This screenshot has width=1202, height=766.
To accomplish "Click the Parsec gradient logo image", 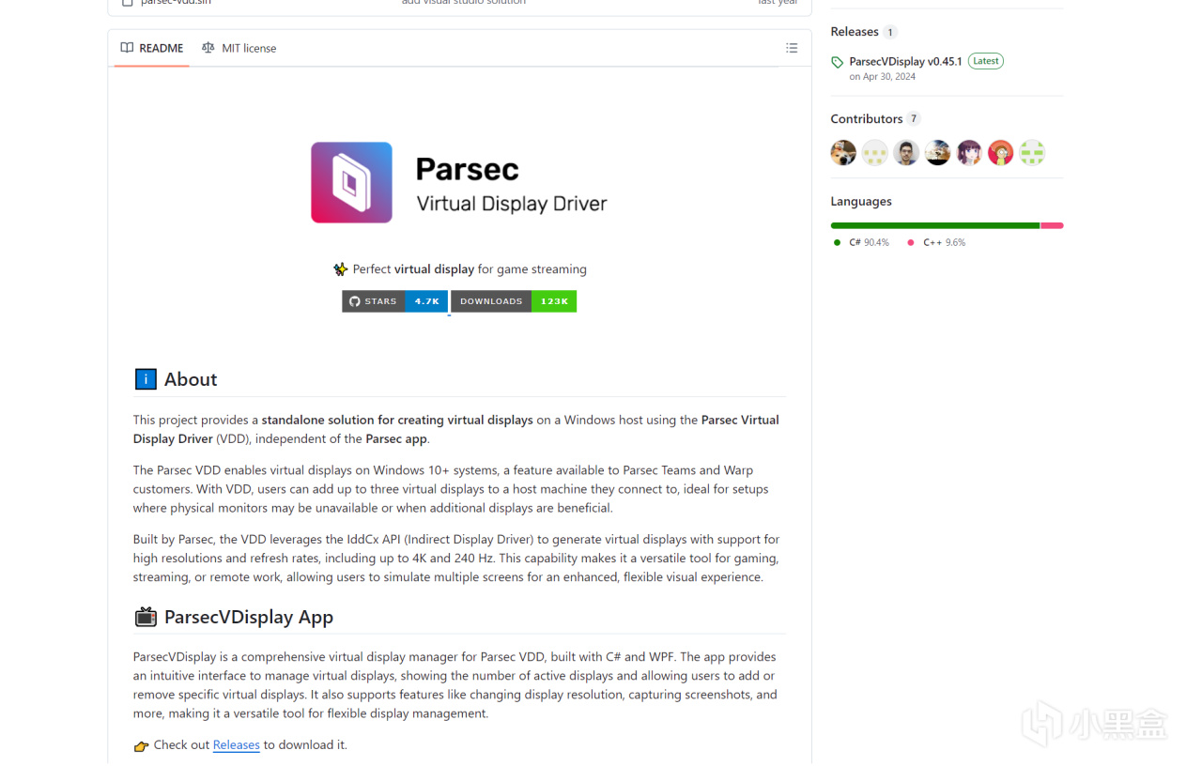I will pyautogui.click(x=351, y=182).
